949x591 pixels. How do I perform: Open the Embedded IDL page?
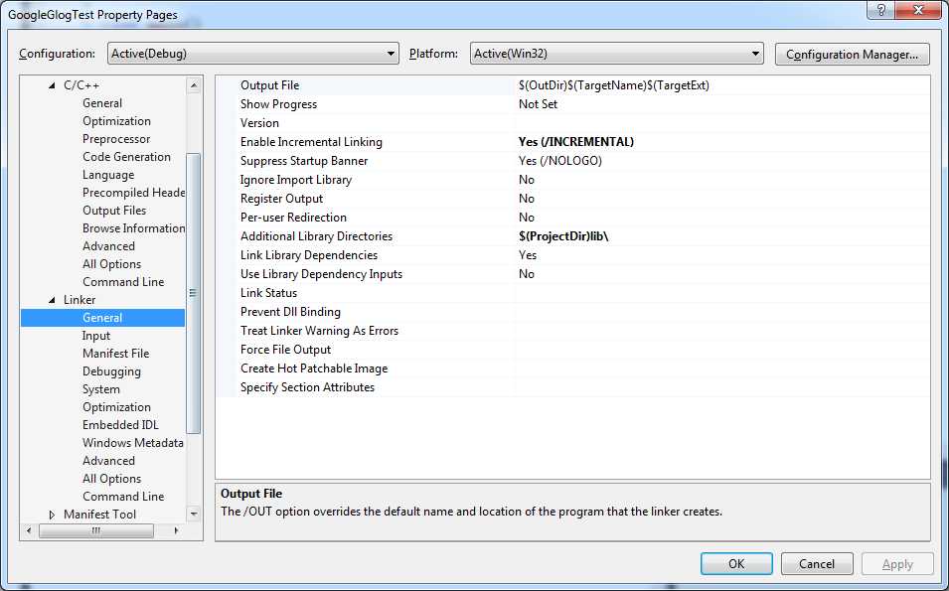point(120,425)
